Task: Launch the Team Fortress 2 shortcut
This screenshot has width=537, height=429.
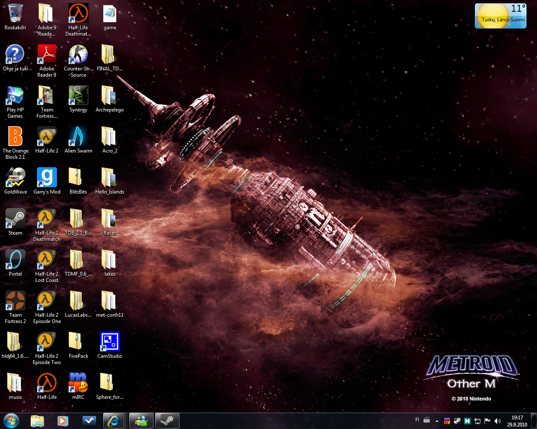Action: [x=16, y=308]
